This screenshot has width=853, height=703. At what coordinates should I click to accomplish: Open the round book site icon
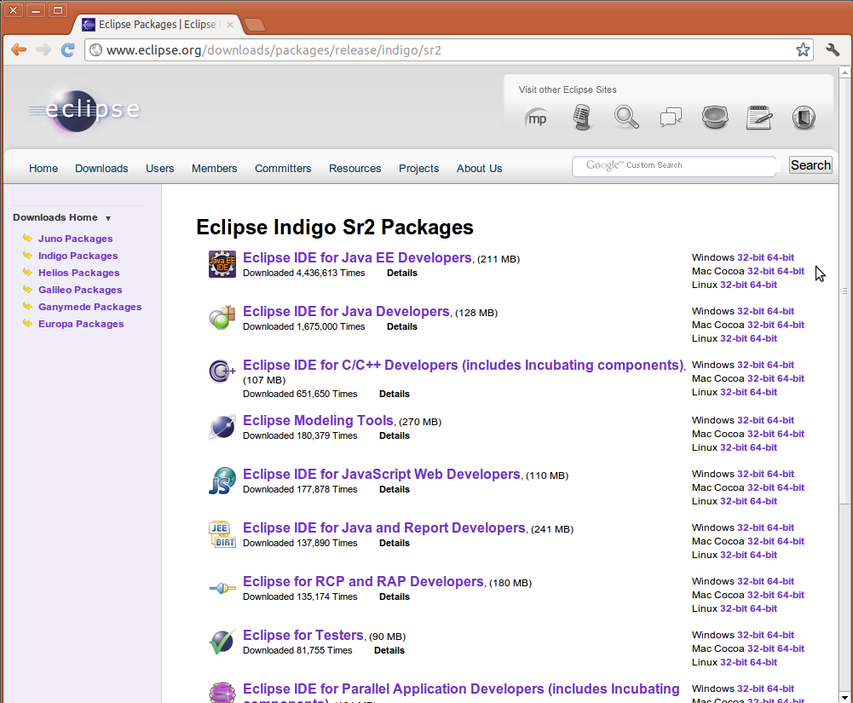804,117
